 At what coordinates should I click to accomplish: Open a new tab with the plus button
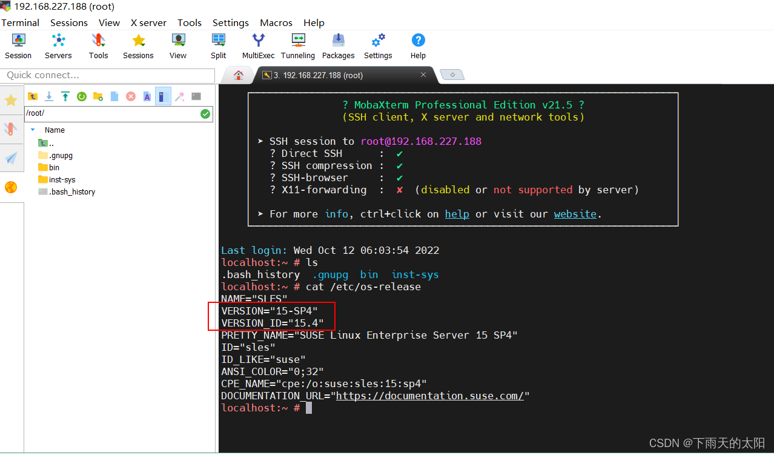[452, 75]
